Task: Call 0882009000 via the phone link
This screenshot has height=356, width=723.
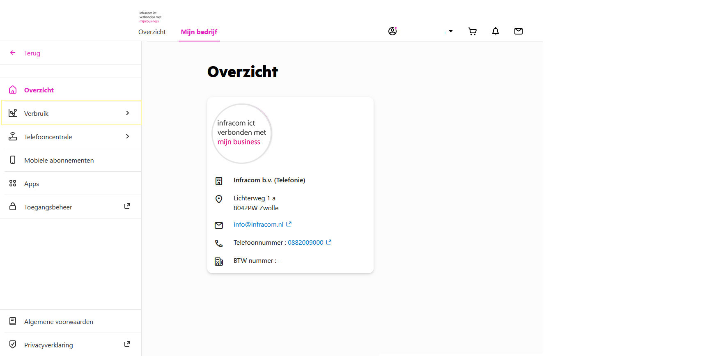Action: 305,243
